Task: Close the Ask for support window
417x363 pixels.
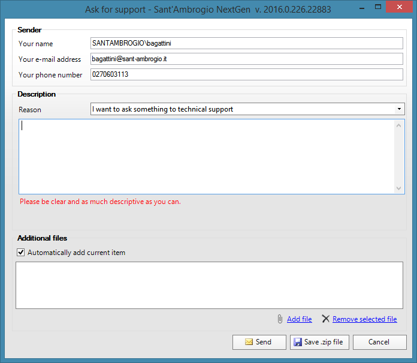Action: pyautogui.click(x=399, y=7)
